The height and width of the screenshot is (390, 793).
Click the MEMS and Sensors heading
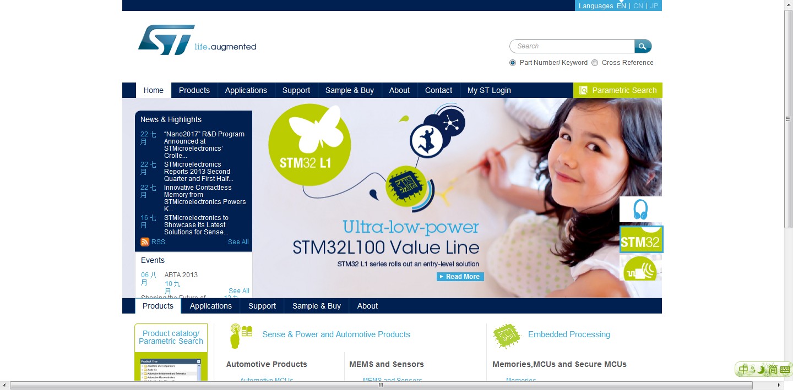(x=387, y=364)
